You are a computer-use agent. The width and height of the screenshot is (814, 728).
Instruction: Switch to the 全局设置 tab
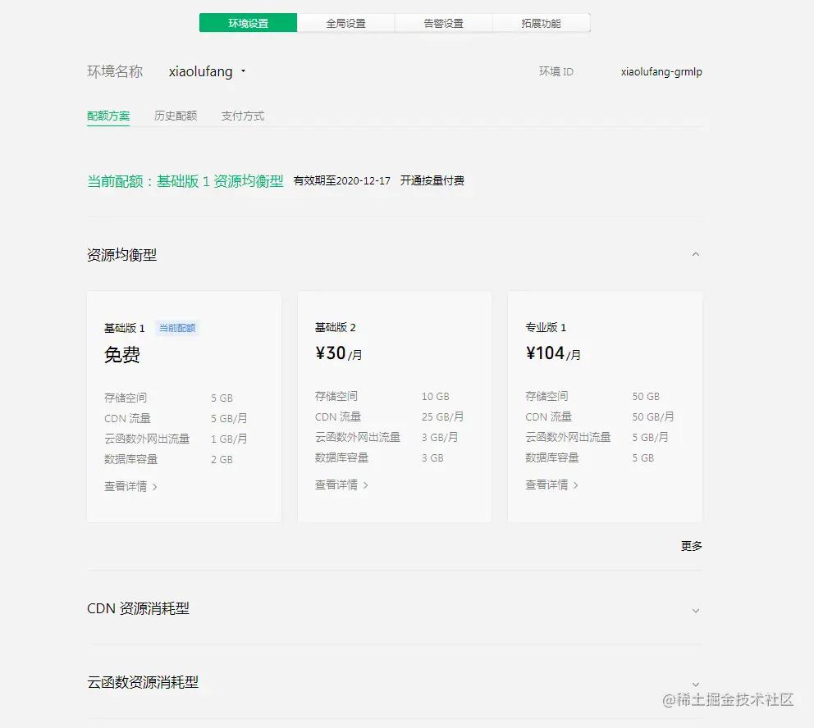[x=346, y=22]
